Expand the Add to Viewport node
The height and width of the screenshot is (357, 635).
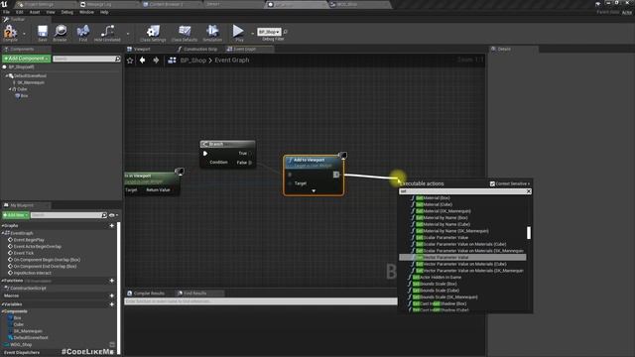[314, 190]
